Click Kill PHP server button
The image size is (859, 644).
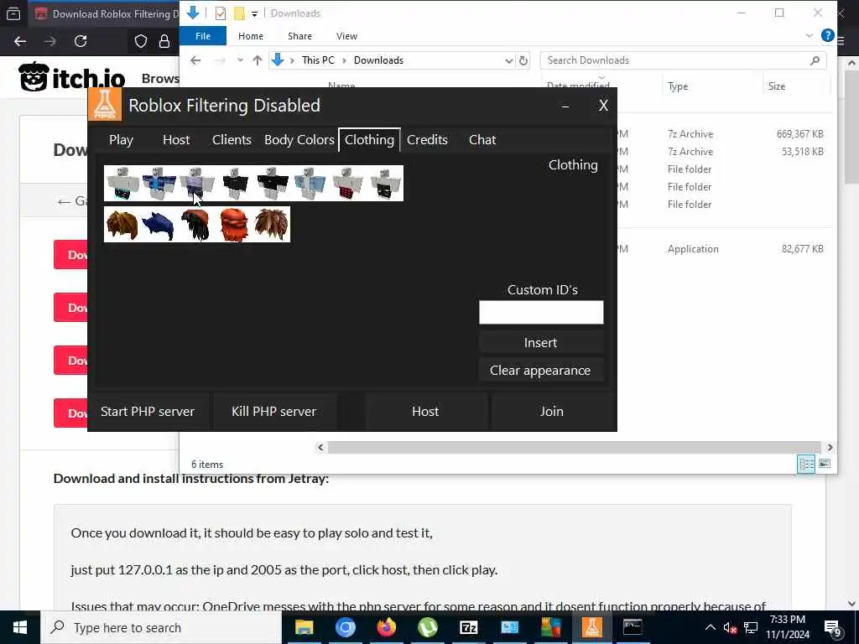(274, 411)
